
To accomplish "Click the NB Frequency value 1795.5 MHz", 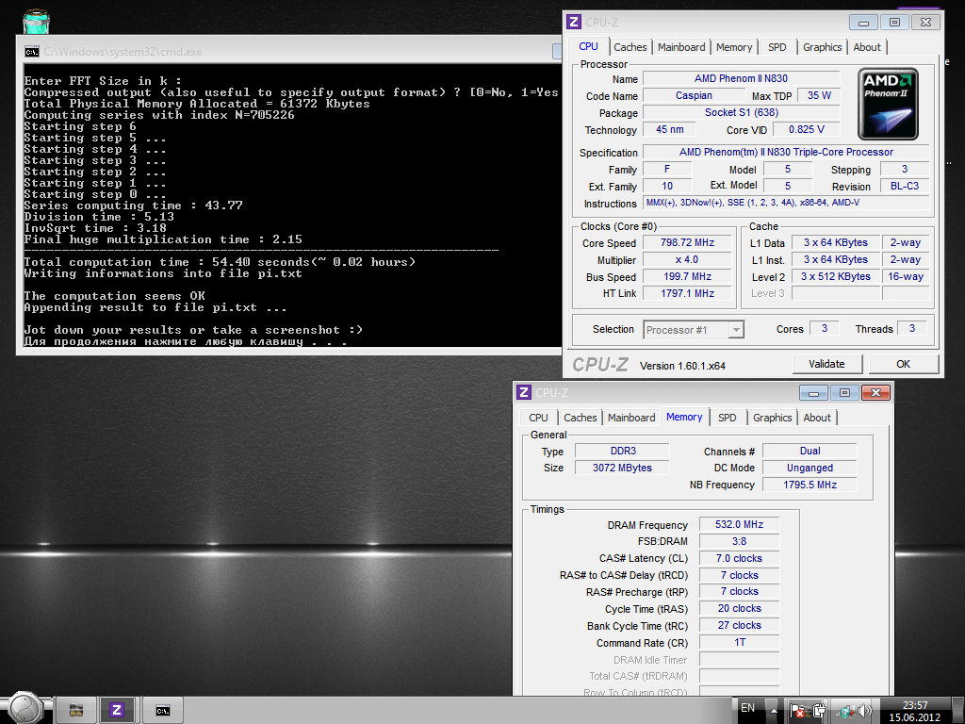I will (810, 485).
